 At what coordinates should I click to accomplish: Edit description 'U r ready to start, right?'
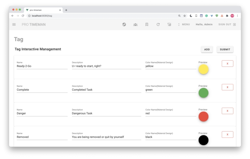[x=106, y=66]
